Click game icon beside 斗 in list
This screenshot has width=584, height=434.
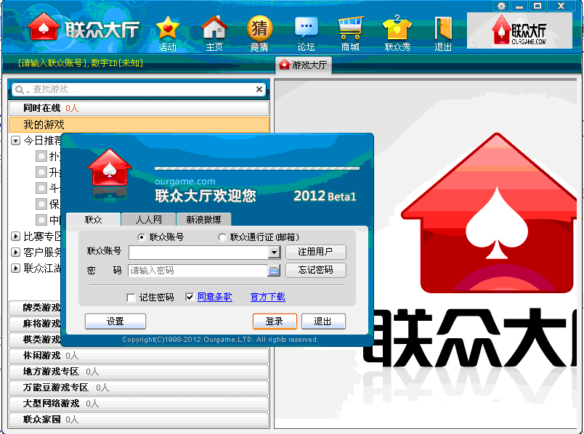[x=41, y=188]
